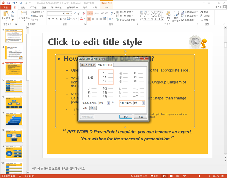Viewport: 227px width, 178px height.
Task: Open the Shape Outline (도형 윤곽선) dropdown
Action: [x=189, y=16]
